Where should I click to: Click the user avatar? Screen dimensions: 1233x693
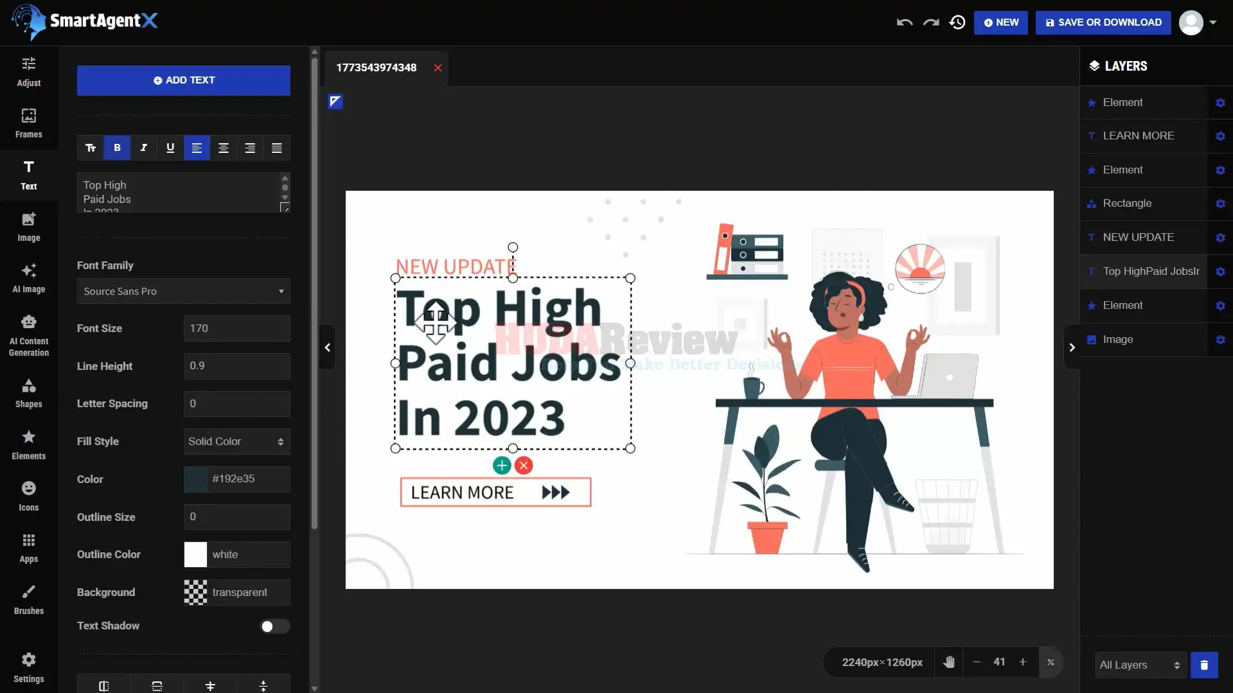1191,22
